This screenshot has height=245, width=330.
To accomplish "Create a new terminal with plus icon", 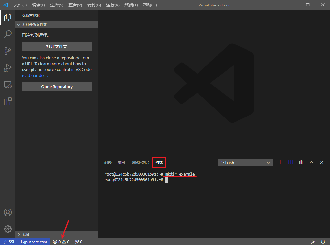I will [x=280, y=162].
